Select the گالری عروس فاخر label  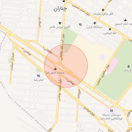[x=60, y=27]
